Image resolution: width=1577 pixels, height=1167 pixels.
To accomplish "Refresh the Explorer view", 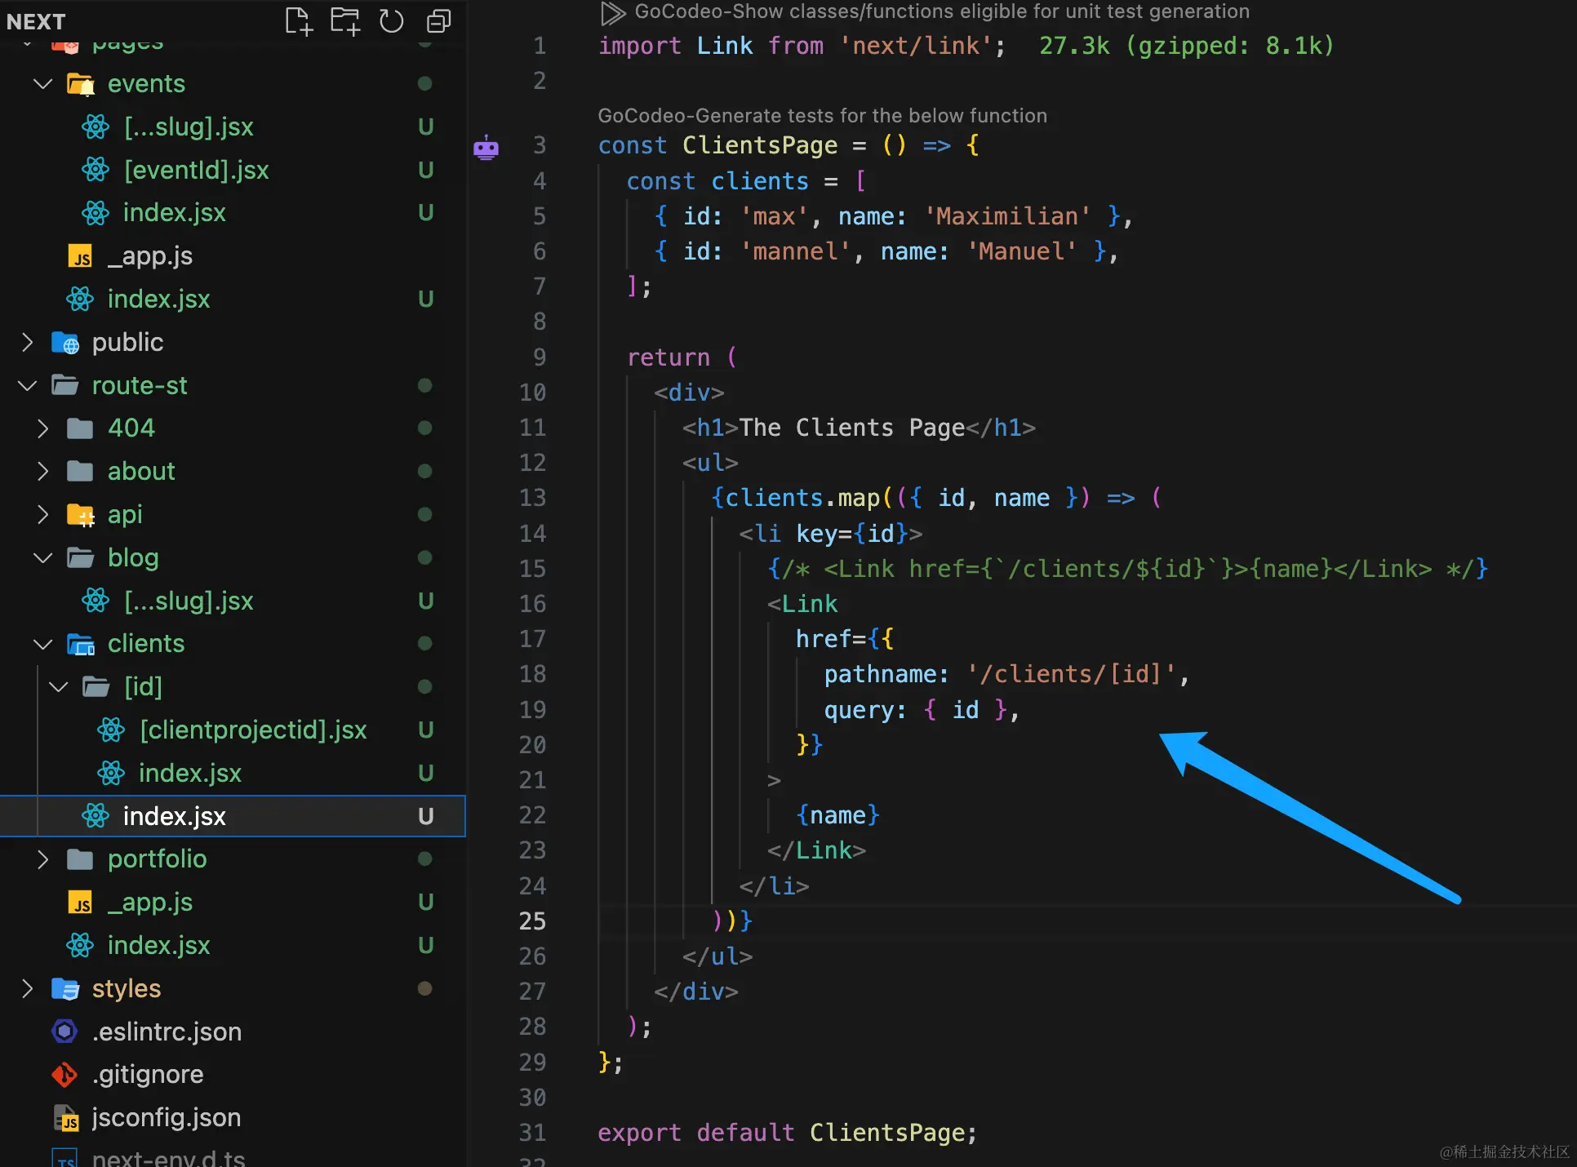I will coord(391,21).
